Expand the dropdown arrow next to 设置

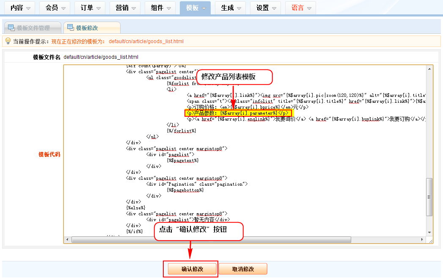[274, 8]
